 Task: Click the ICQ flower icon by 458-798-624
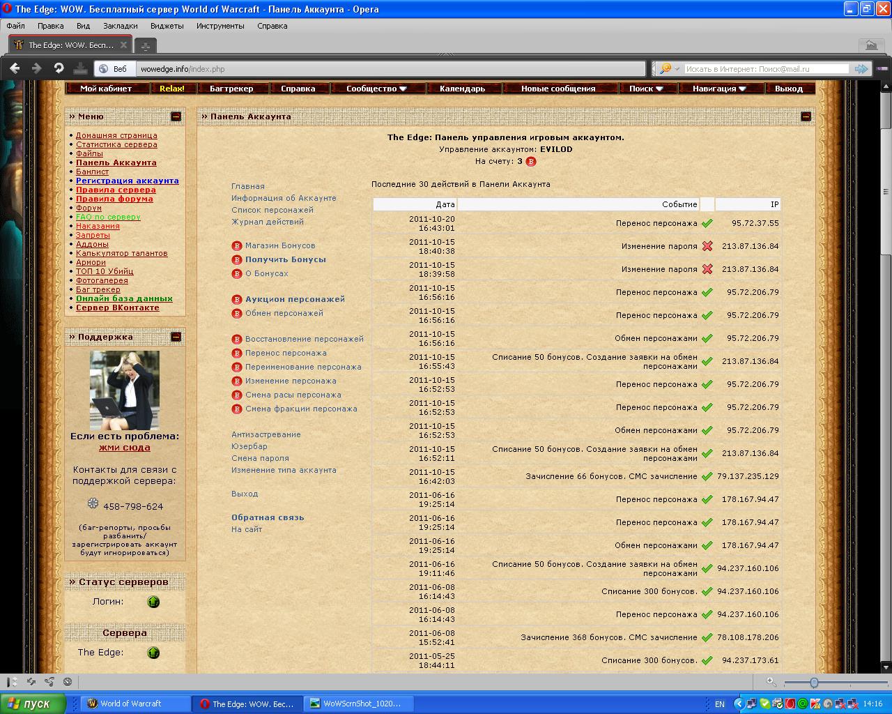[93, 503]
